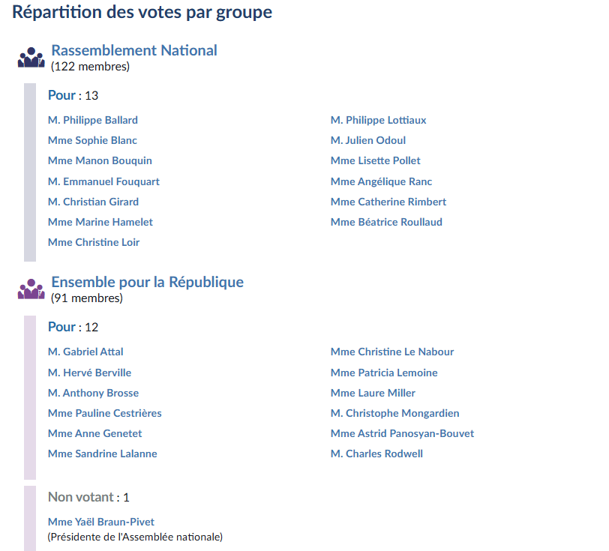This screenshot has height=551, width=609.
Task: View Mme Manon Bouquin's page
Action: tap(100, 160)
